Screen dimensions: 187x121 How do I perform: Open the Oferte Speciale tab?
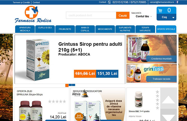click(x=166, y=29)
